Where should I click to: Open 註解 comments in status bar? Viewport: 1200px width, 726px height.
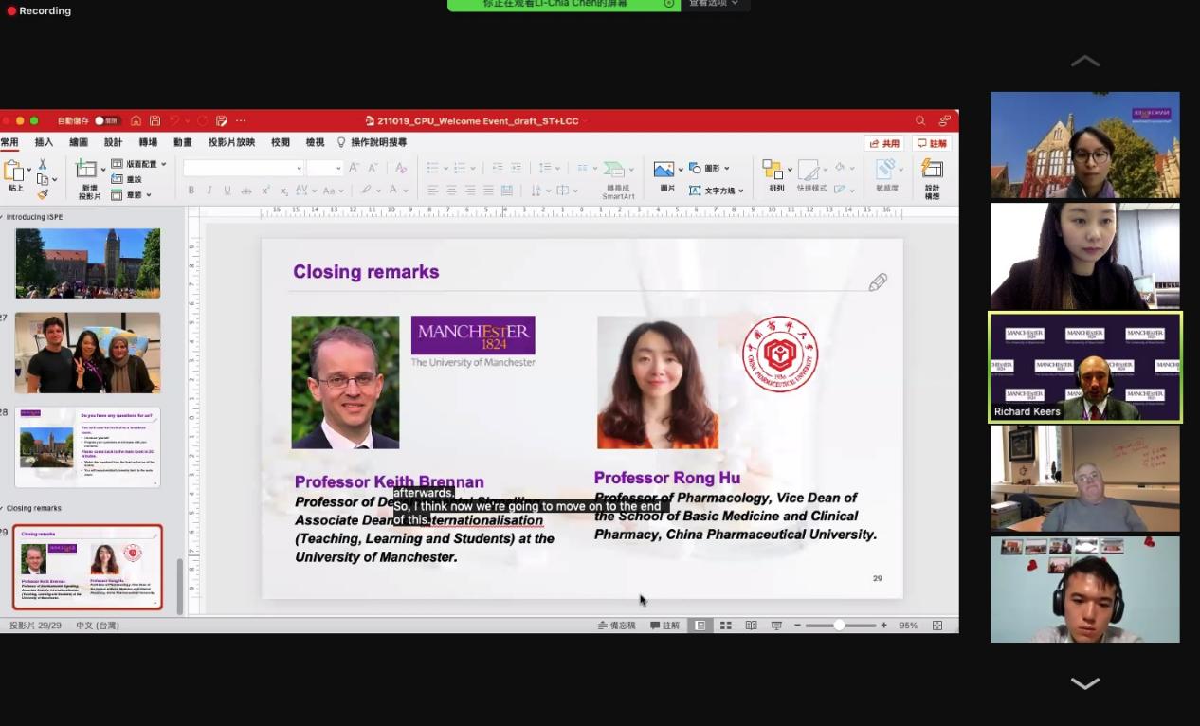click(665, 626)
